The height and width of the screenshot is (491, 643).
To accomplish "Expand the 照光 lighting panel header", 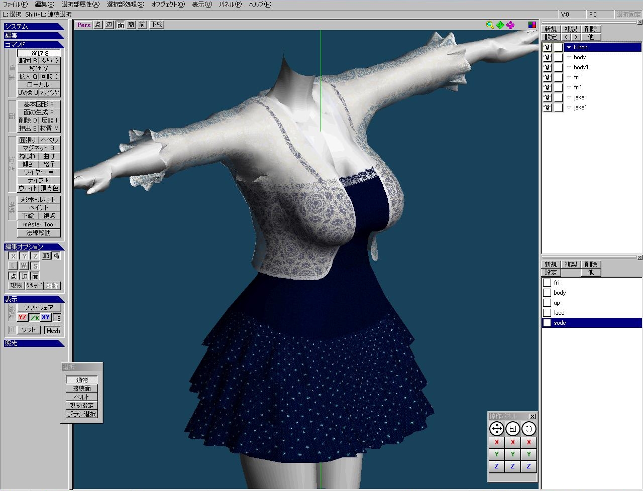I will [34, 343].
